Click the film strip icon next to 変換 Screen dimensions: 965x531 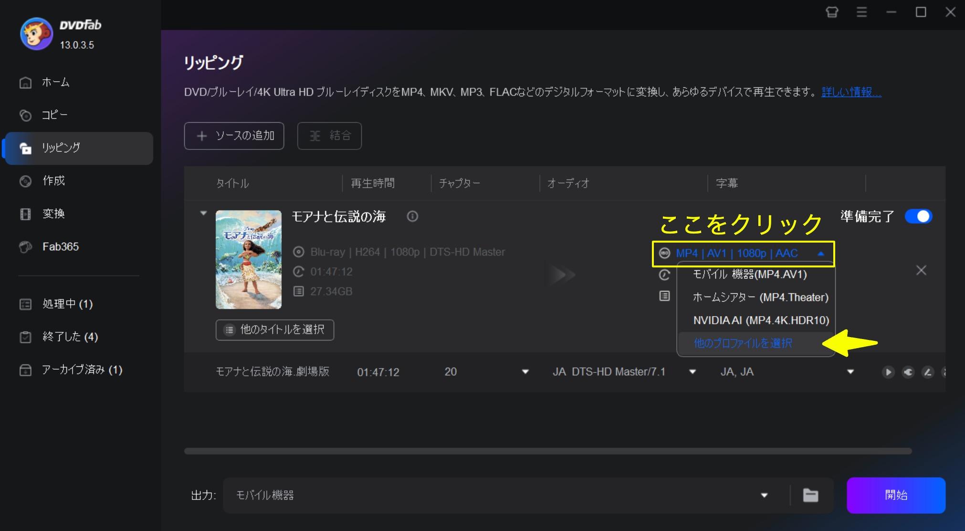pos(25,214)
